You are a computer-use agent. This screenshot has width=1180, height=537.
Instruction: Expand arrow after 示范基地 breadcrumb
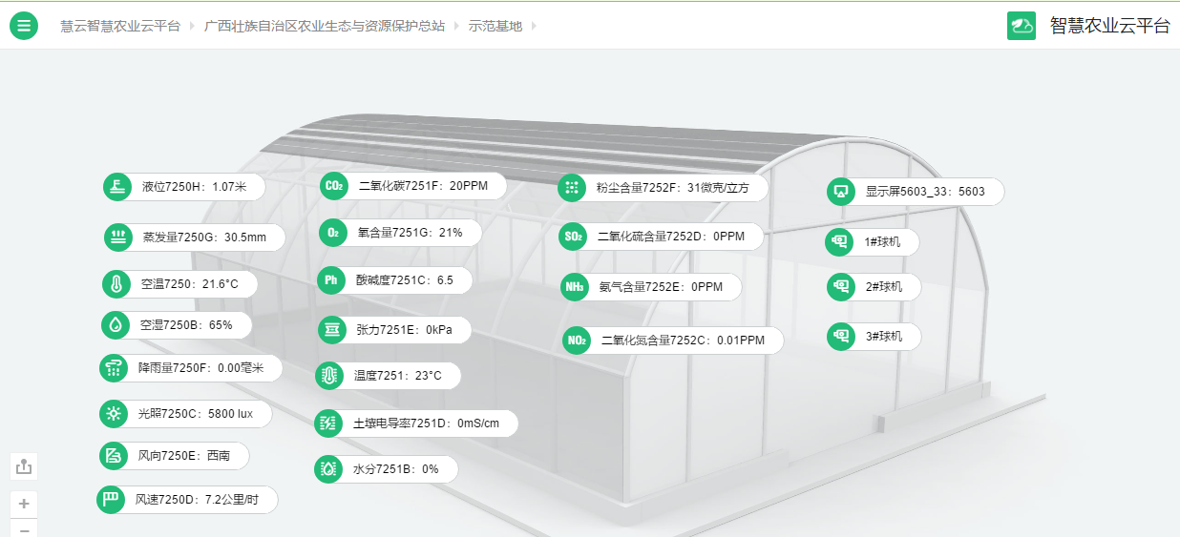pyautogui.click(x=534, y=26)
